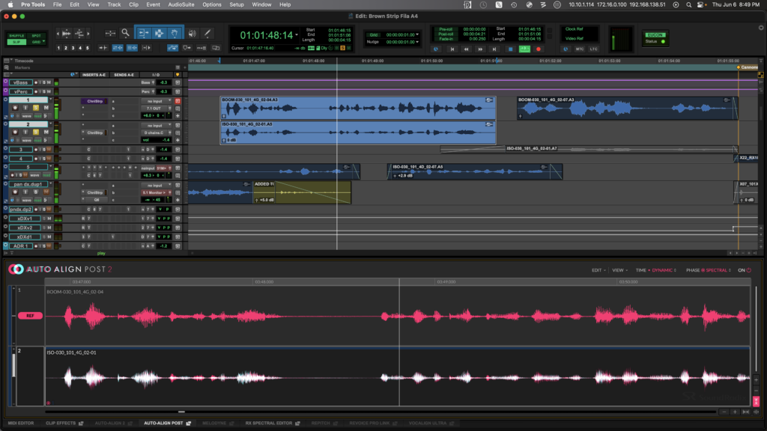Viewport: 767px width, 431px height.
Task: Open the main counter format dropdown
Action: (x=297, y=35)
